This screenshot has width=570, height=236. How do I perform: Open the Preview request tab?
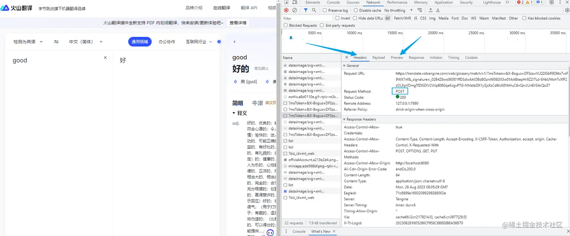(397, 57)
